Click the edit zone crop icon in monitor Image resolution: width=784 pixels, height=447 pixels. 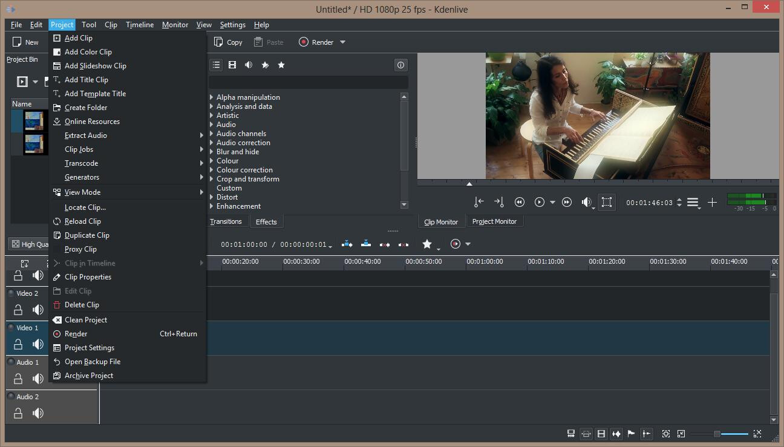(606, 202)
